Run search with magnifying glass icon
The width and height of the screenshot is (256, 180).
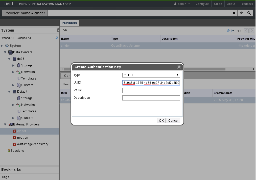click(x=249, y=13)
